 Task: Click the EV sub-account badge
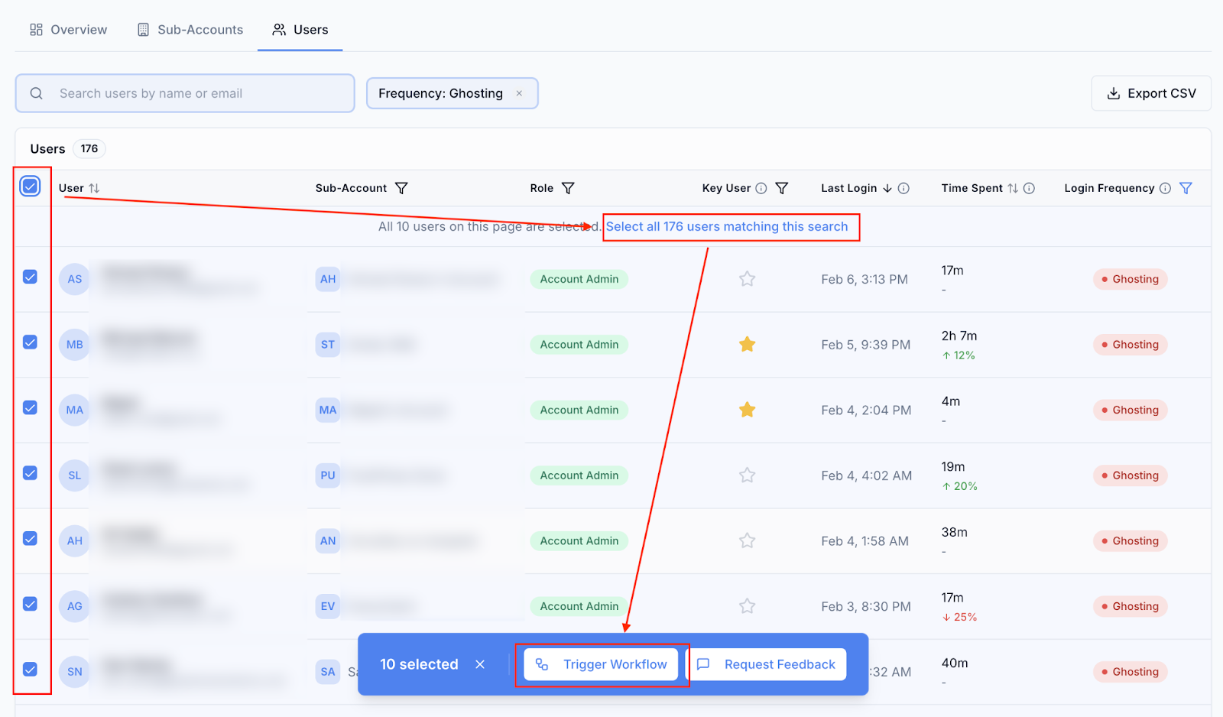(x=328, y=606)
